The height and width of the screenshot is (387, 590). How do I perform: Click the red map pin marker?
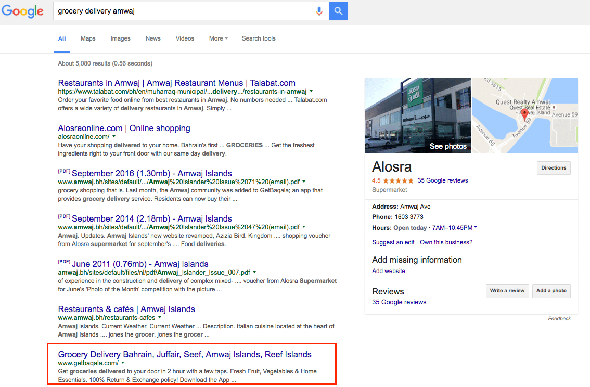click(x=524, y=114)
